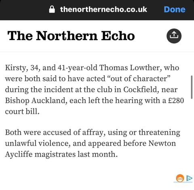Open the orange face-with-glasses ad icon

pos(180,178)
